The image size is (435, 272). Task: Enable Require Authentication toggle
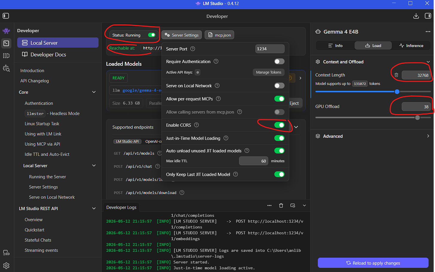click(x=279, y=61)
